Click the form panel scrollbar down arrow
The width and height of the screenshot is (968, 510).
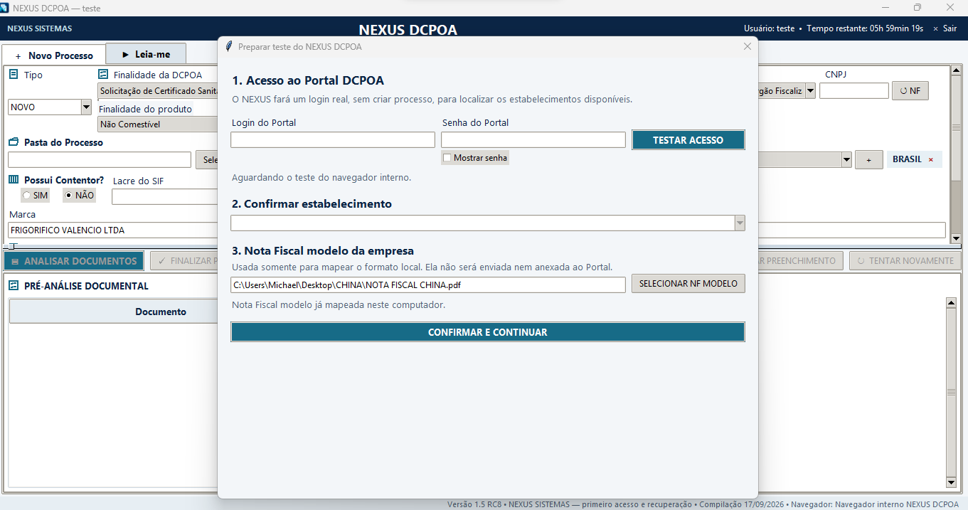pyautogui.click(x=956, y=238)
